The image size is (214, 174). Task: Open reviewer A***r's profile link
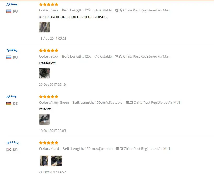11,97
